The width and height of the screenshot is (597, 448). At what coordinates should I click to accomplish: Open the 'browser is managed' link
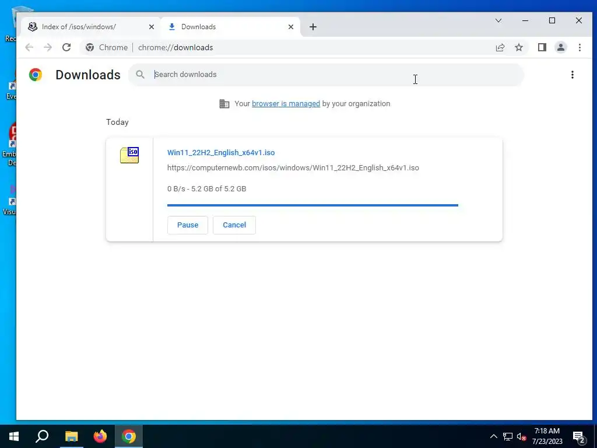[286, 104]
